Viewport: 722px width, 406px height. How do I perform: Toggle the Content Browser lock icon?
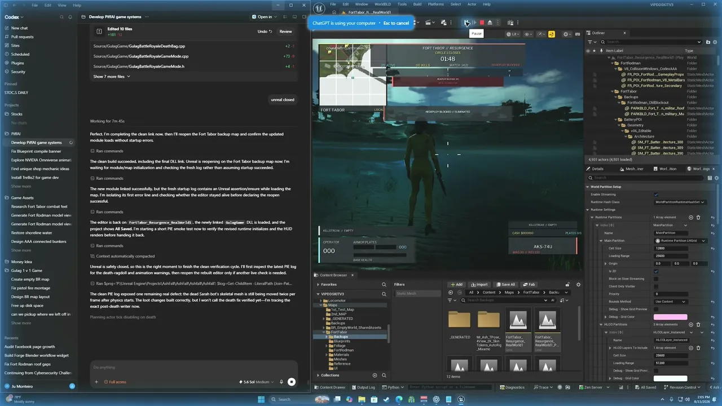[568, 284]
